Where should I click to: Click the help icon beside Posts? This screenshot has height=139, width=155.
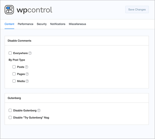click(x=26, y=67)
